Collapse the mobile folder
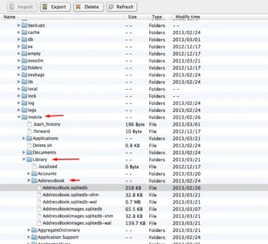 (x=19, y=117)
